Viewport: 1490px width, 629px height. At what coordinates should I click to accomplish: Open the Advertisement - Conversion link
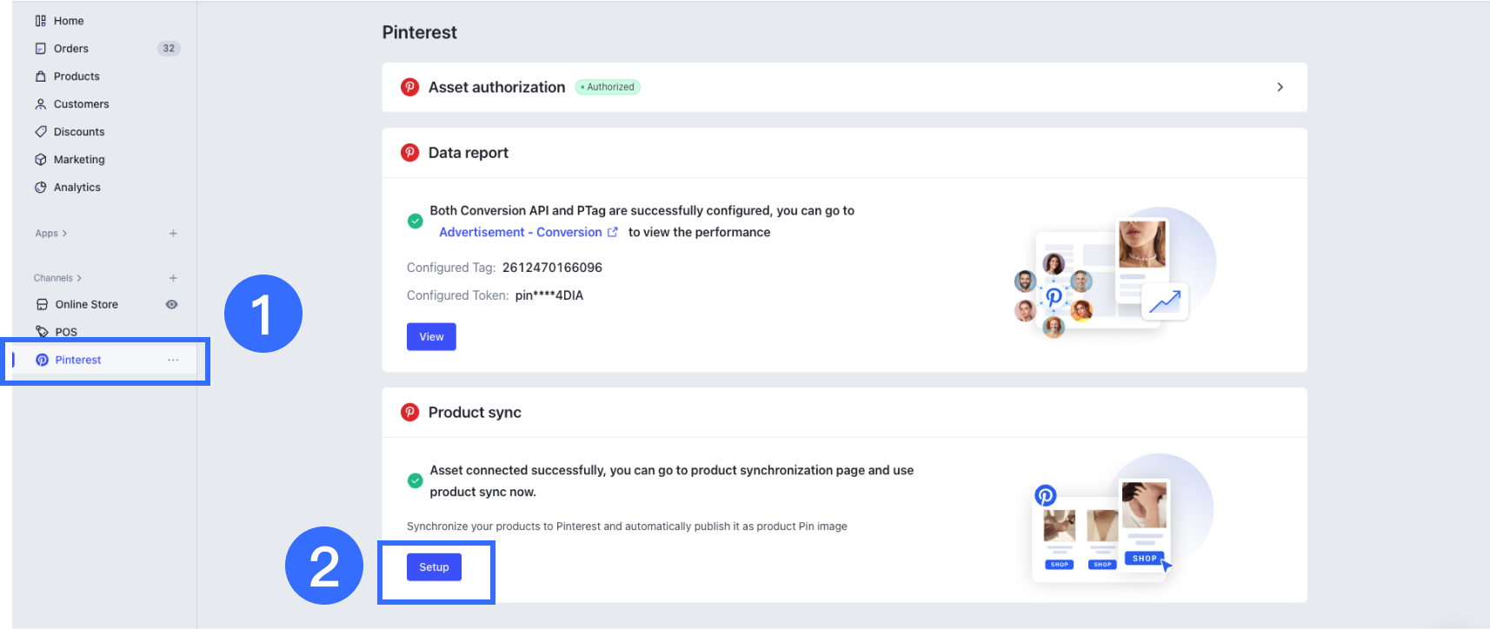coord(520,232)
